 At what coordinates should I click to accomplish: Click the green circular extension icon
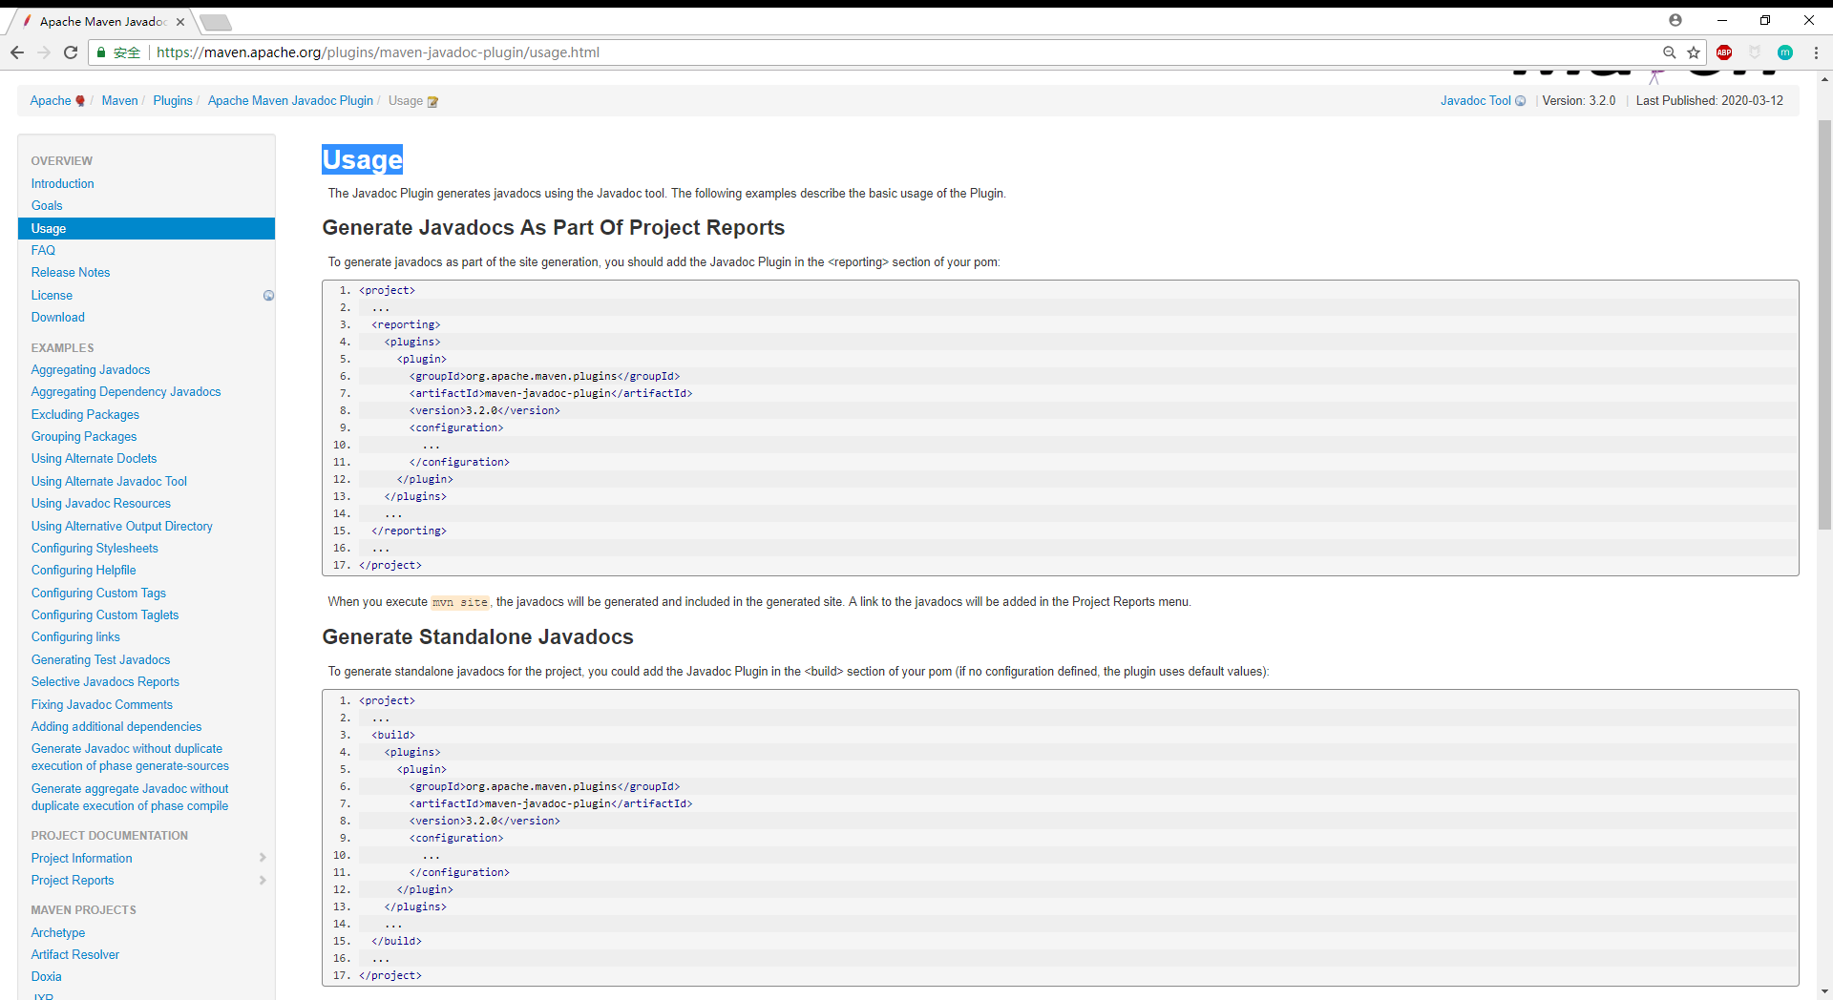tap(1785, 52)
